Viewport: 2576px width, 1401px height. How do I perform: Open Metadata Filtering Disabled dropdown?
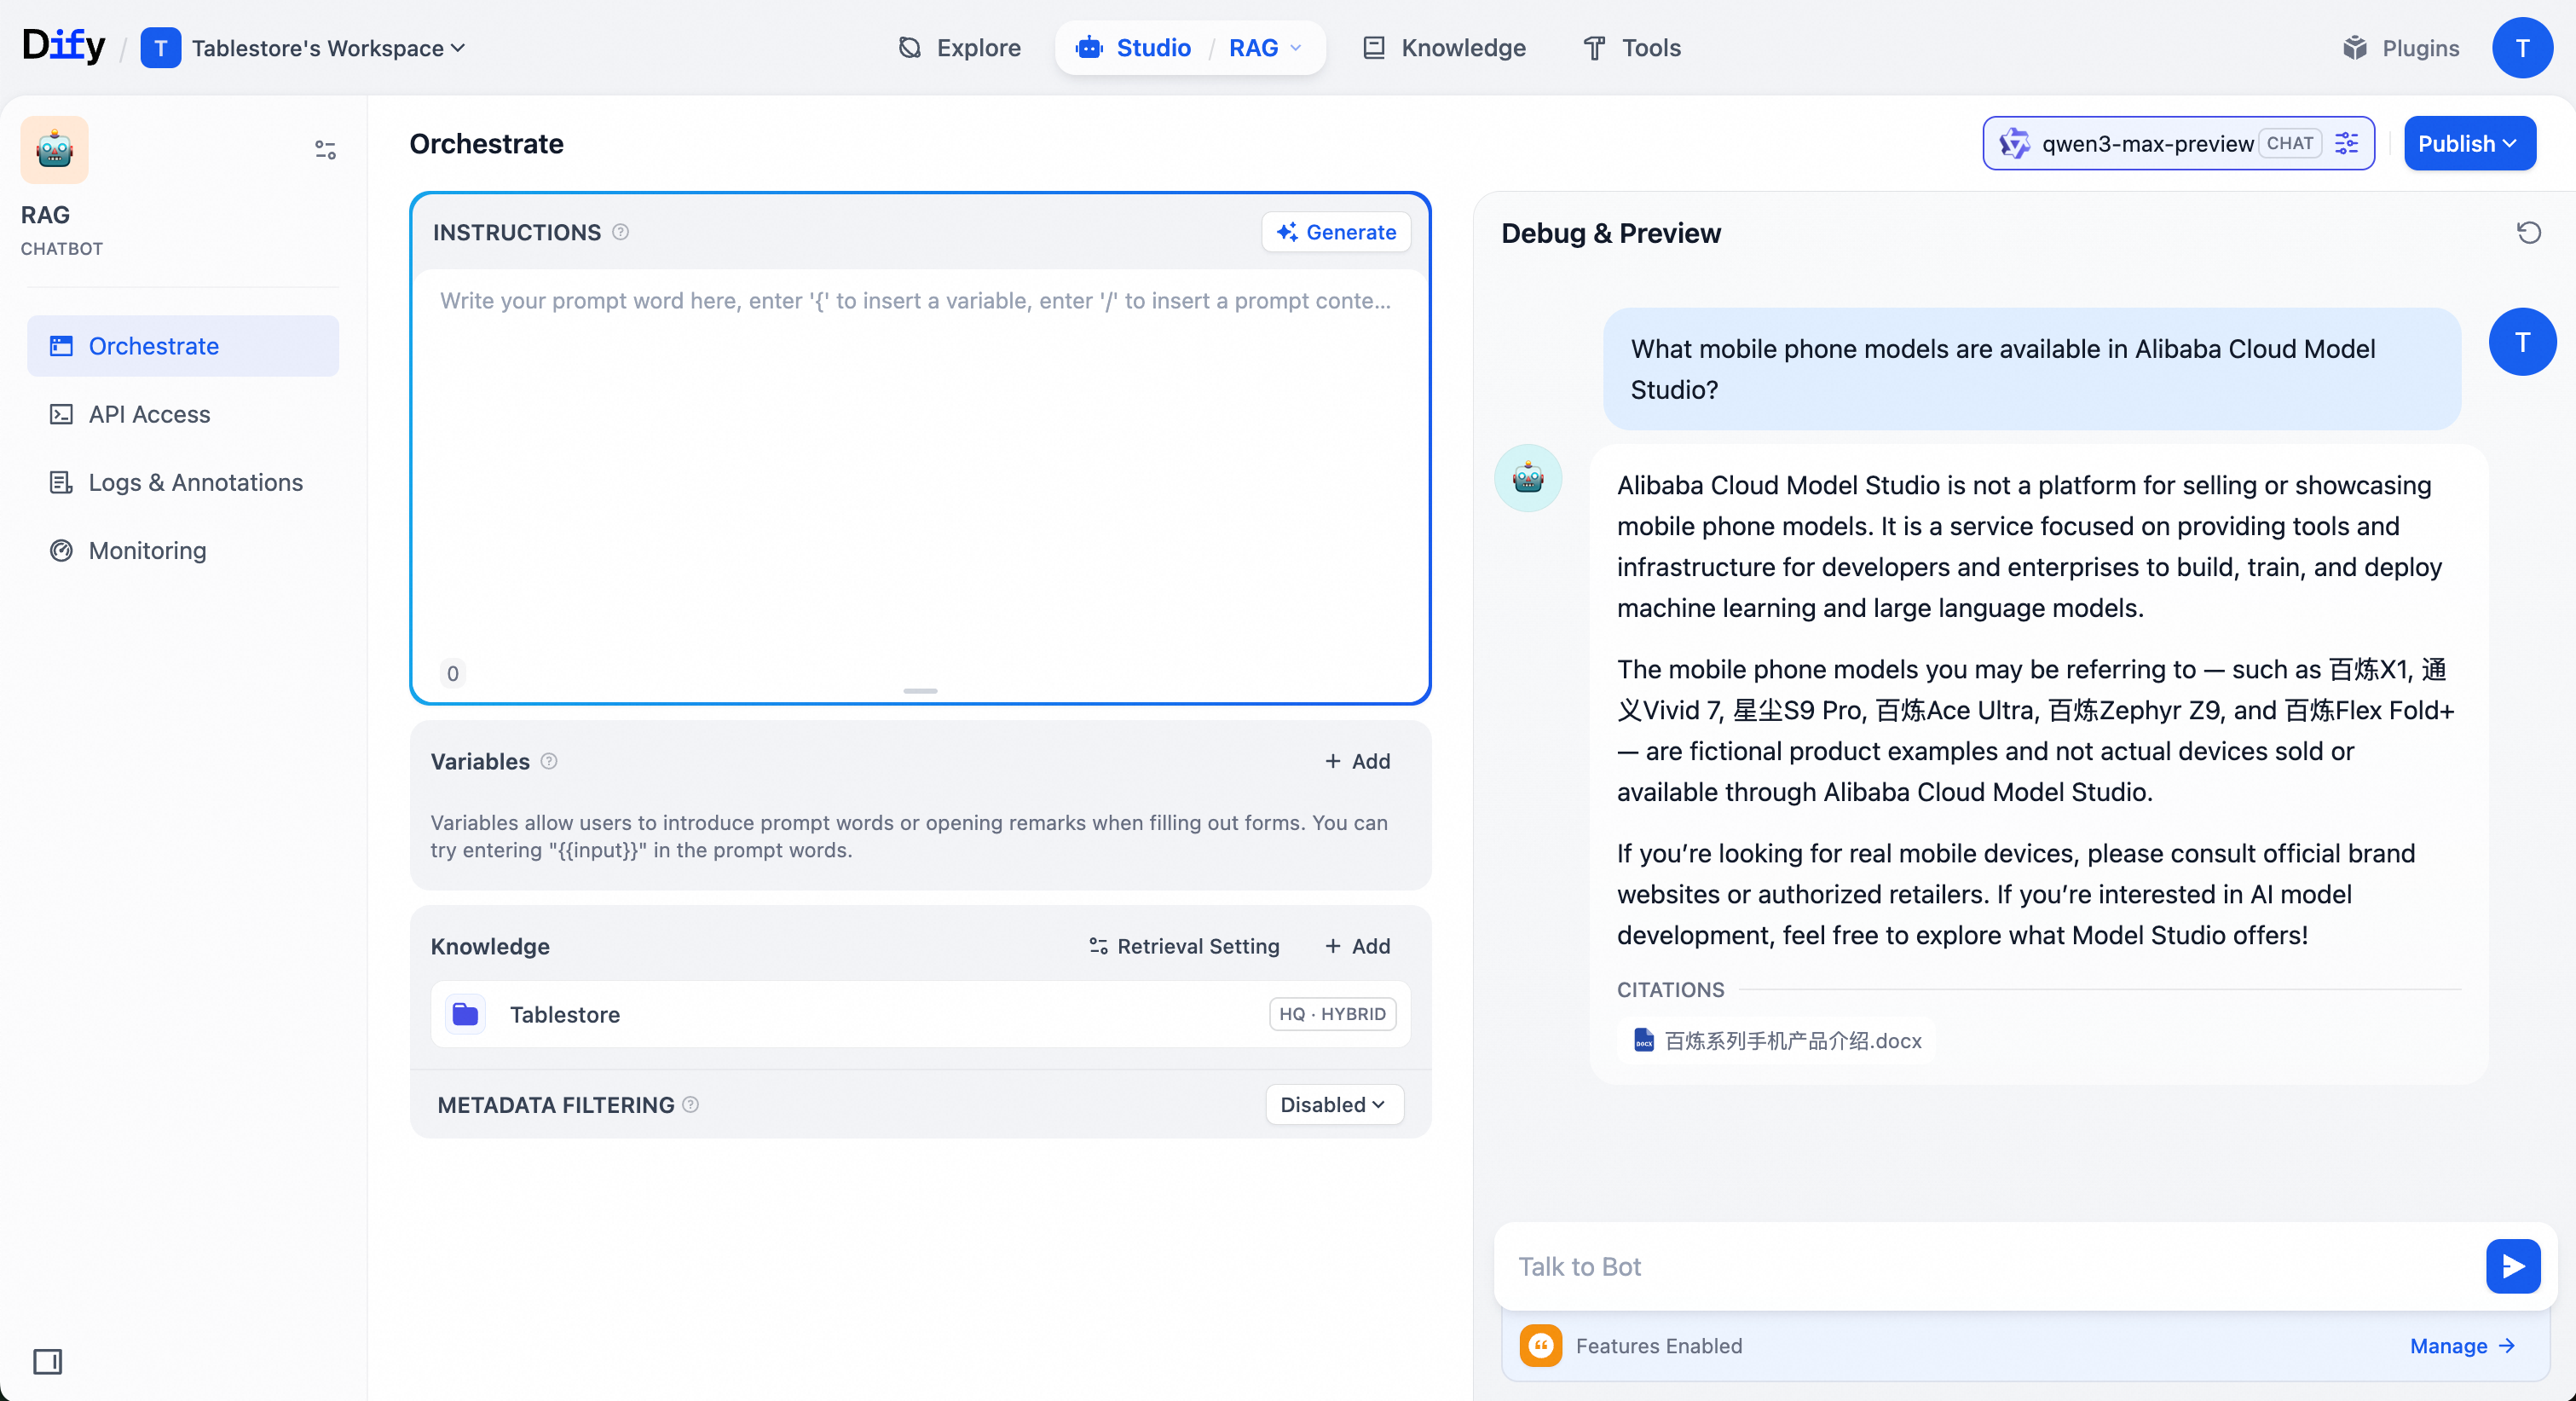pyautogui.click(x=1333, y=1104)
